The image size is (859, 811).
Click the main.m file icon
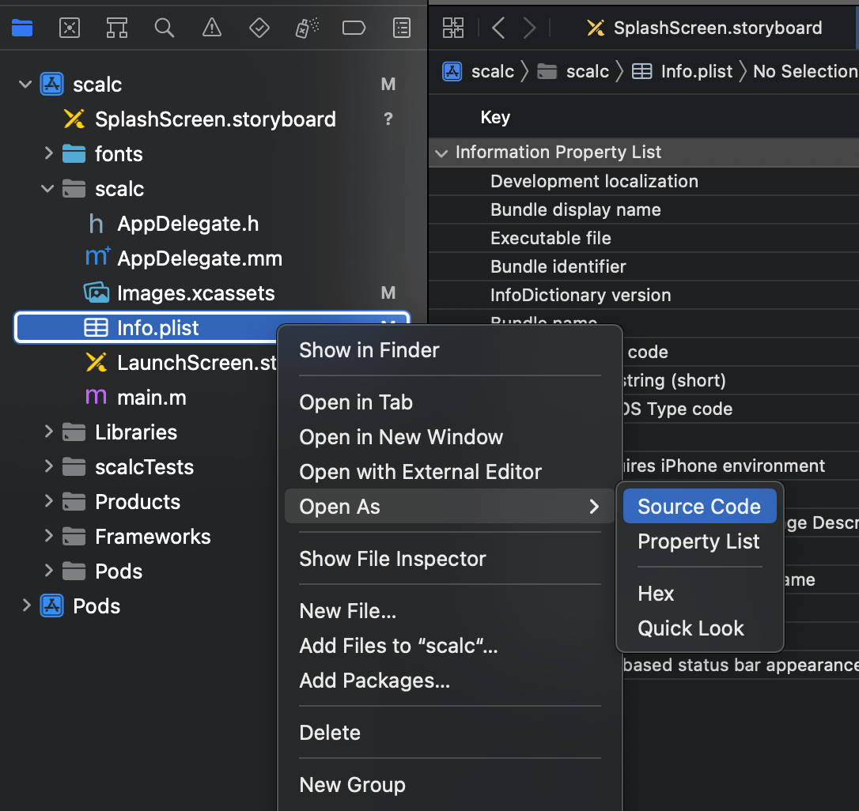(x=96, y=397)
